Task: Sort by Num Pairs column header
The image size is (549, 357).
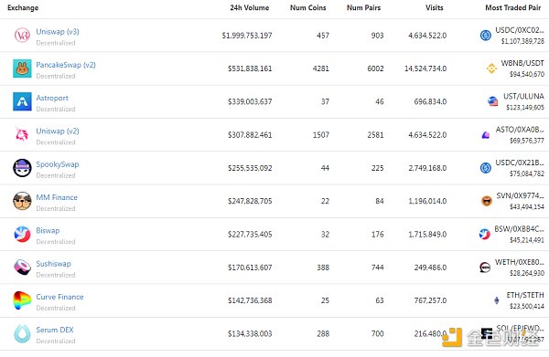Action: click(x=364, y=7)
